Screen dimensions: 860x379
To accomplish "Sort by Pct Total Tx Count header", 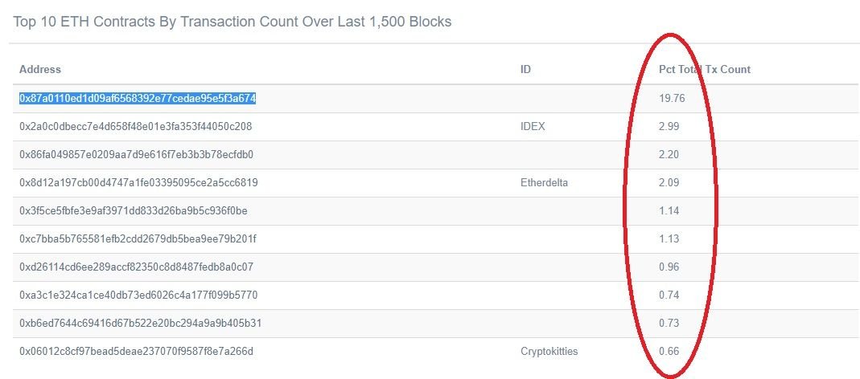I will pos(705,70).
